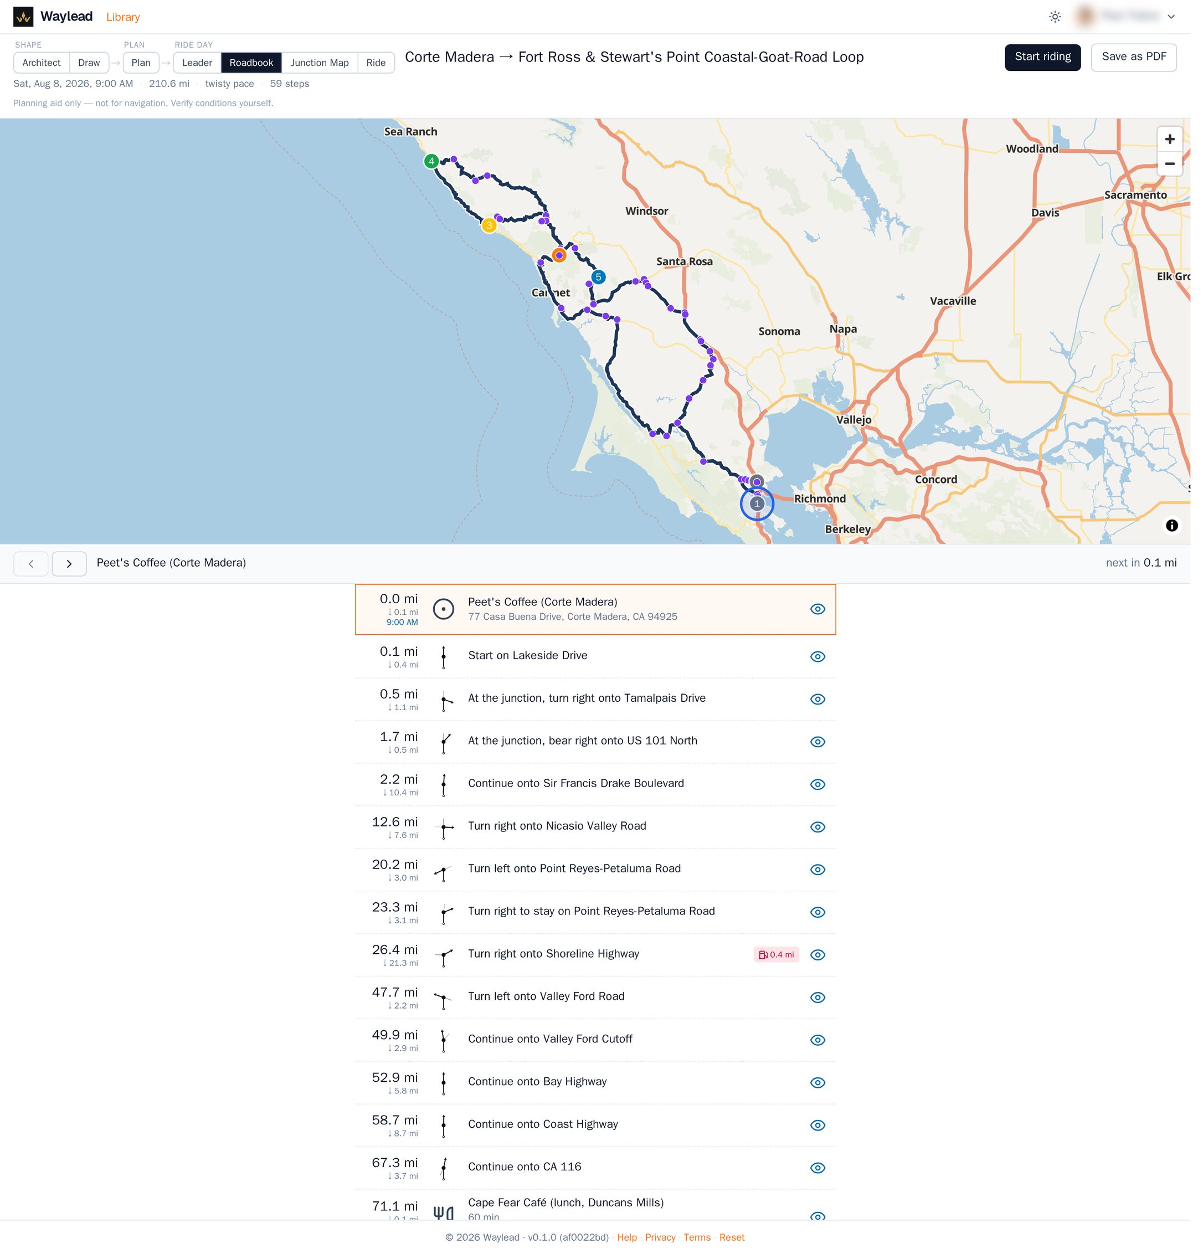Viewport: 1203px width, 1254px height.
Task: Click Save as PDF button
Action: pyautogui.click(x=1134, y=57)
